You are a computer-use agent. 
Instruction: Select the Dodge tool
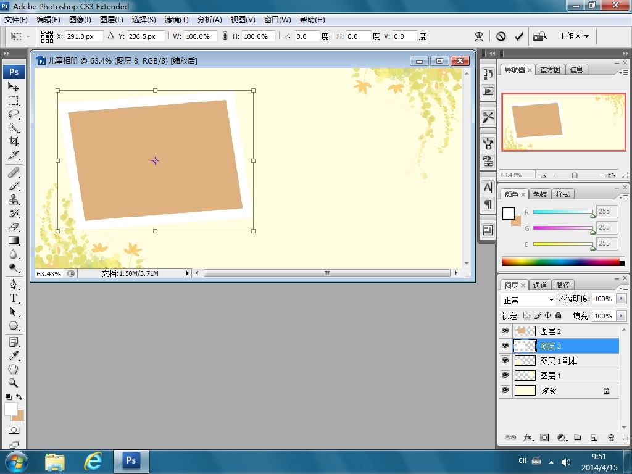(14, 268)
